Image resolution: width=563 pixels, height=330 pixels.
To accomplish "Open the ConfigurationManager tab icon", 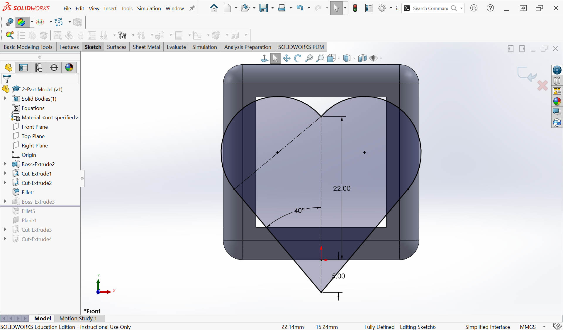I will pyautogui.click(x=39, y=68).
